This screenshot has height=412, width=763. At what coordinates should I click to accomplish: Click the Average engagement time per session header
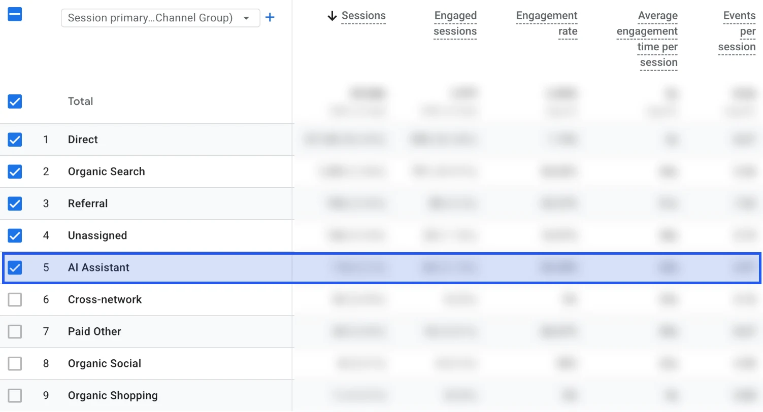click(647, 40)
